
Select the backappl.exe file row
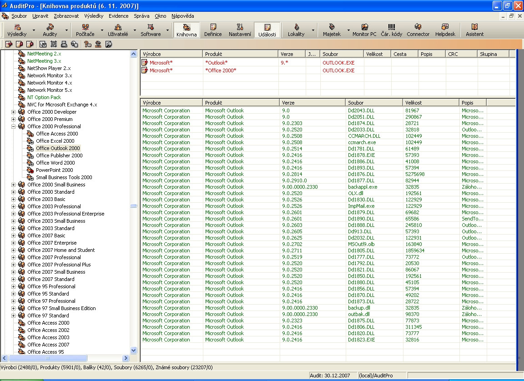pos(327,187)
